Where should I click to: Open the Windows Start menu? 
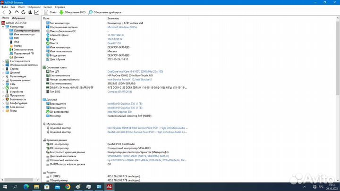5,187
